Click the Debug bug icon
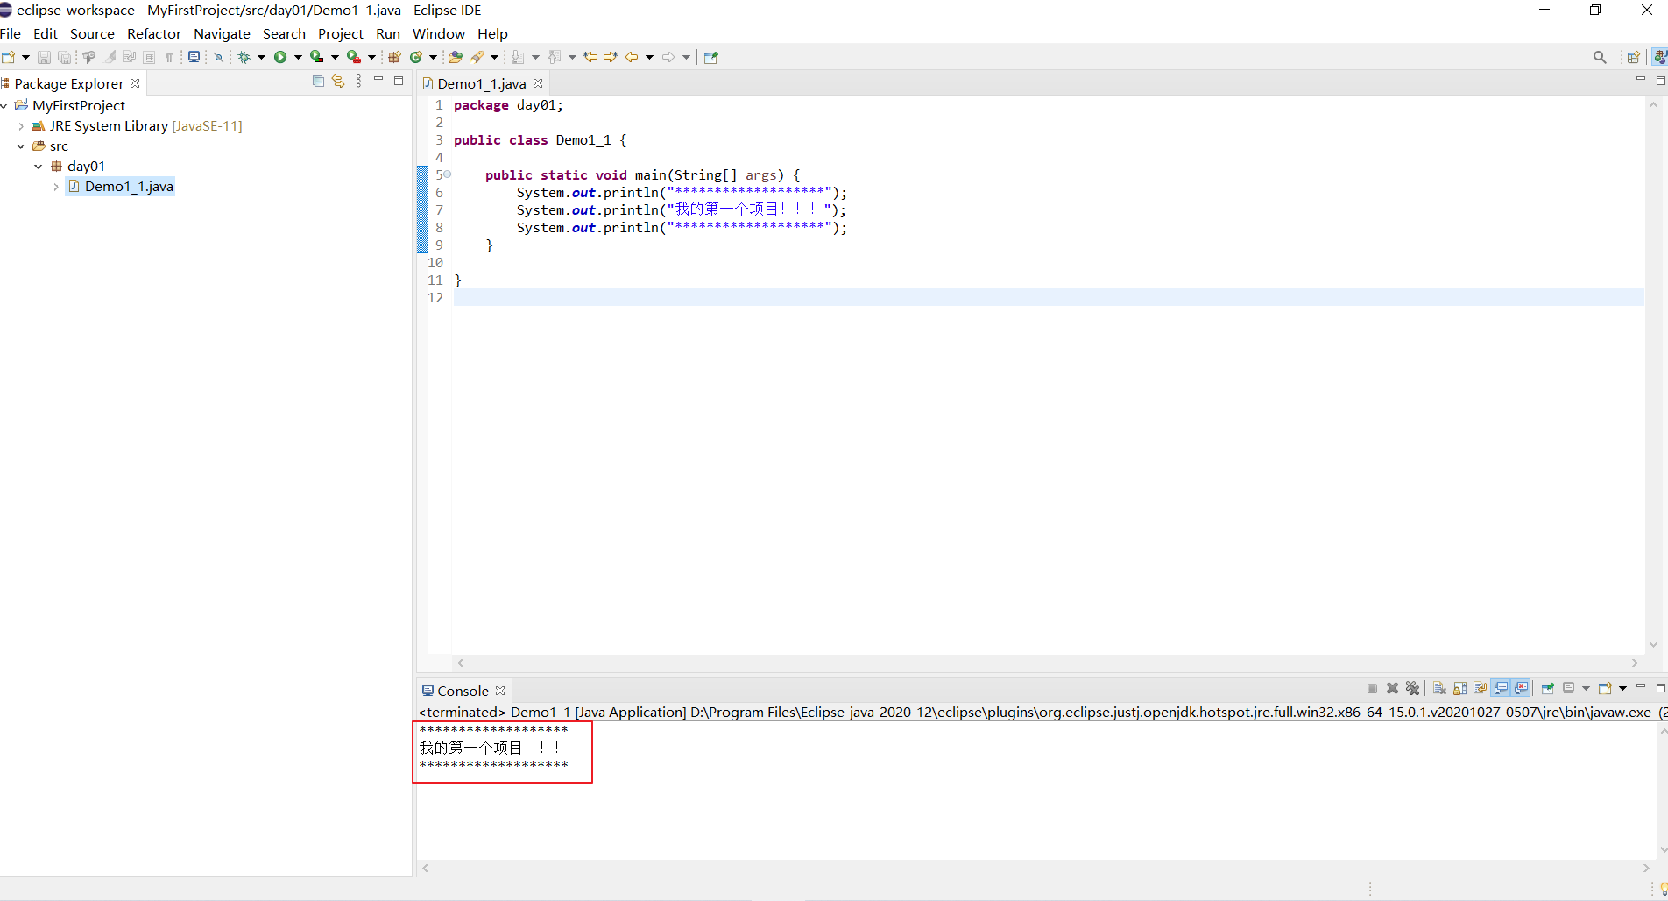The image size is (1668, 901). coord(244,57)
